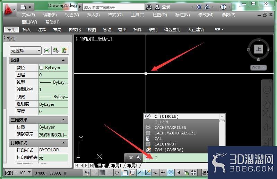Click the autocomplete list scrollbar up arrow
The height and width of the screenshot is (179, 277).
coord(222,116)
